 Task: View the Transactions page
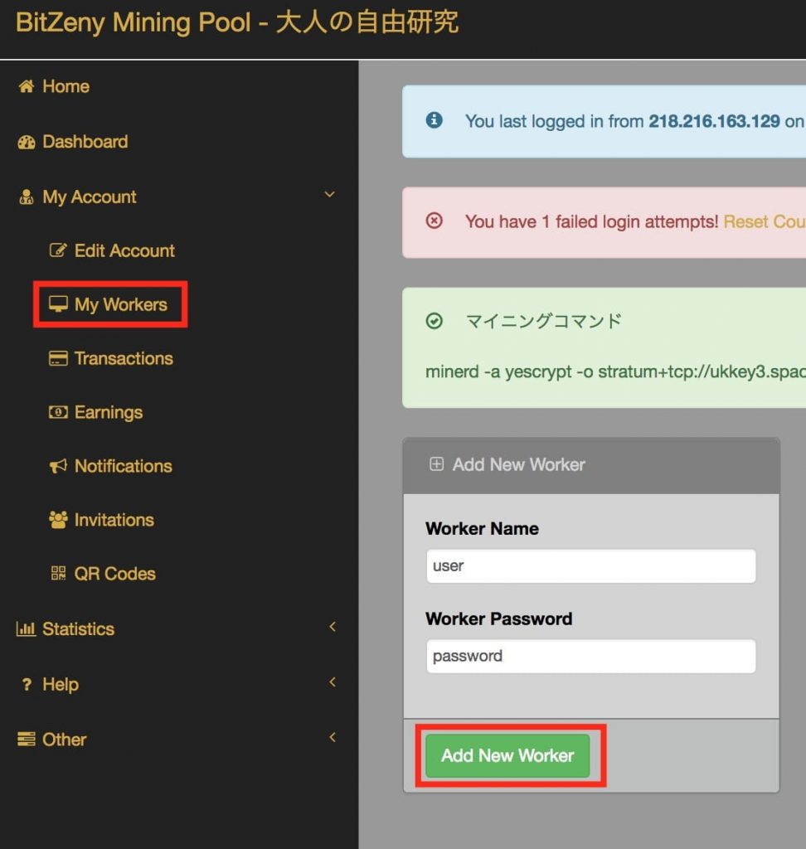point(124,358)
